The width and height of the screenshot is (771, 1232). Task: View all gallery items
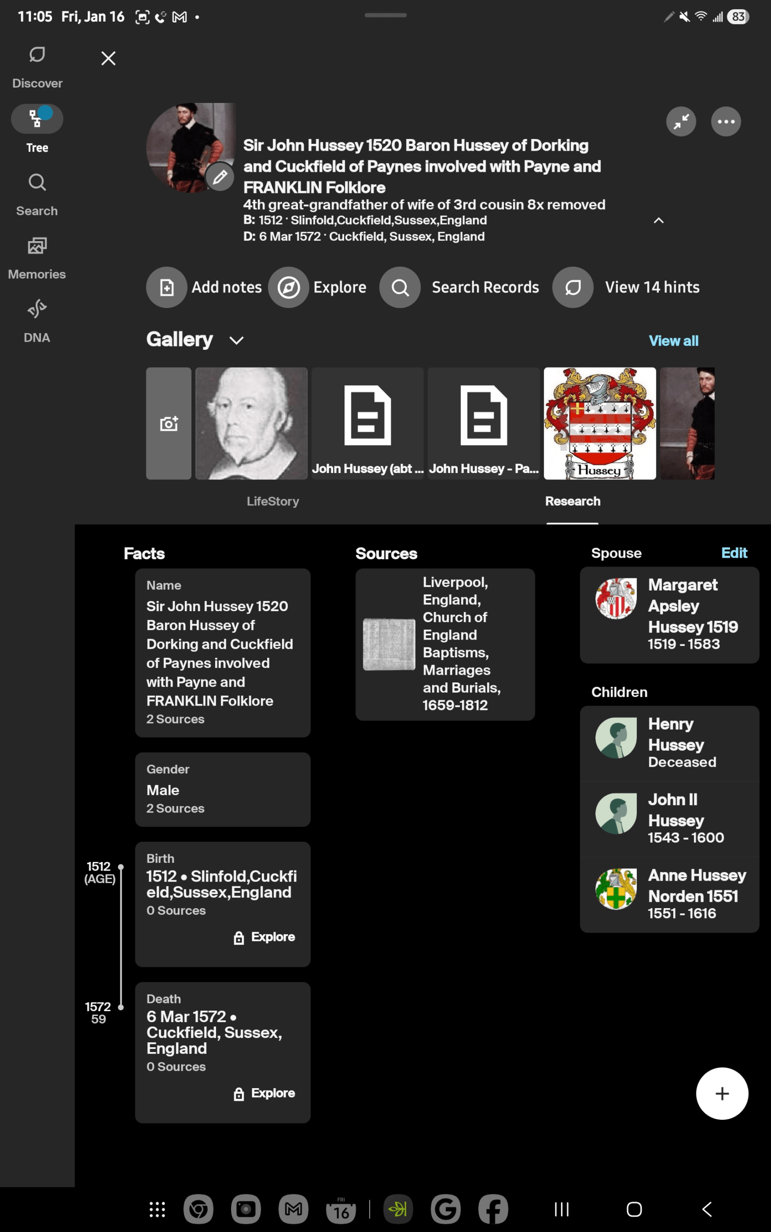[x=674, y=340]
